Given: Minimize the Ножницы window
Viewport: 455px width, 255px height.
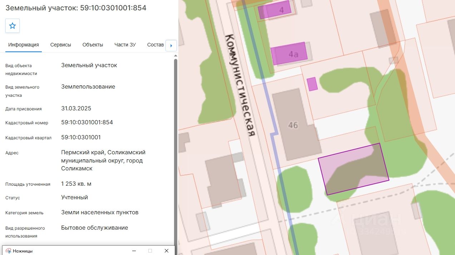Looking at the screenshot, I should pyautogui.click(x=133, y=251).
